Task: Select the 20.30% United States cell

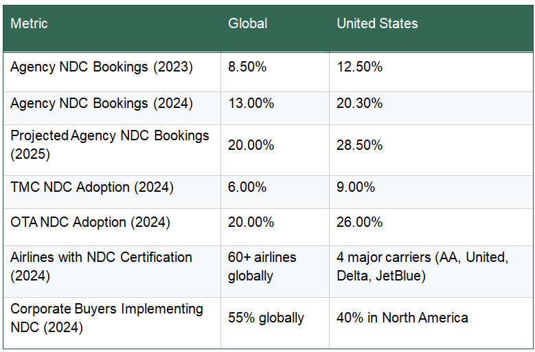Action: click(360, 104)
